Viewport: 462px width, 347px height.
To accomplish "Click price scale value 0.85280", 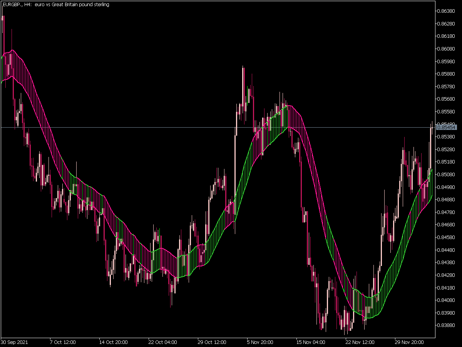I will [x=447, y=149].
